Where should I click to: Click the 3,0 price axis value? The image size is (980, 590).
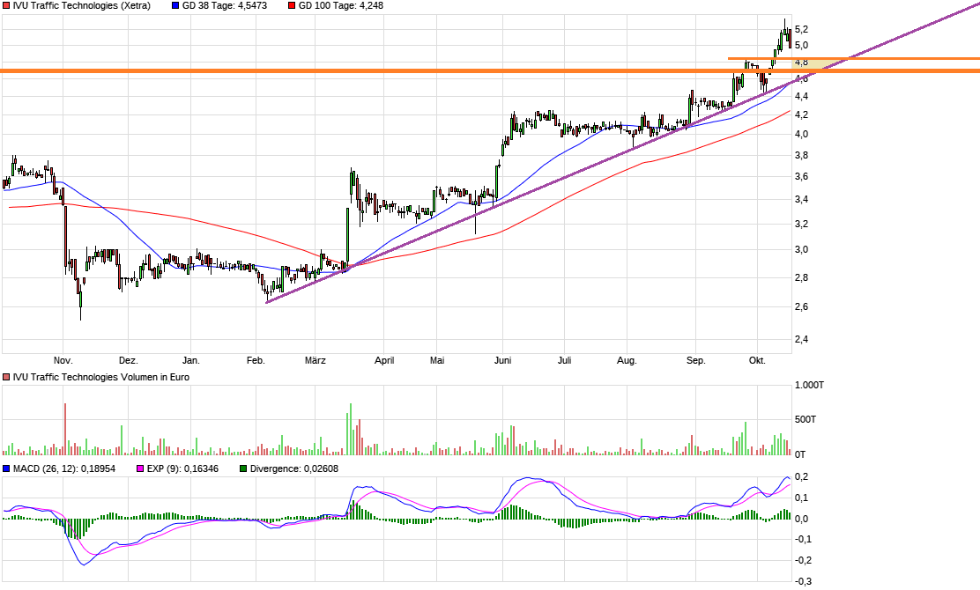[801, 250]
